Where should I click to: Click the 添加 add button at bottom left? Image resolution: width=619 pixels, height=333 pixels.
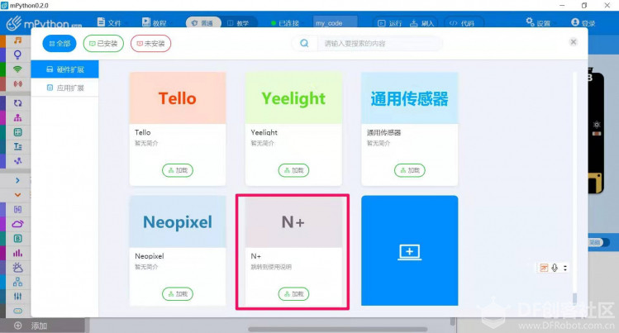click(31, 326)
